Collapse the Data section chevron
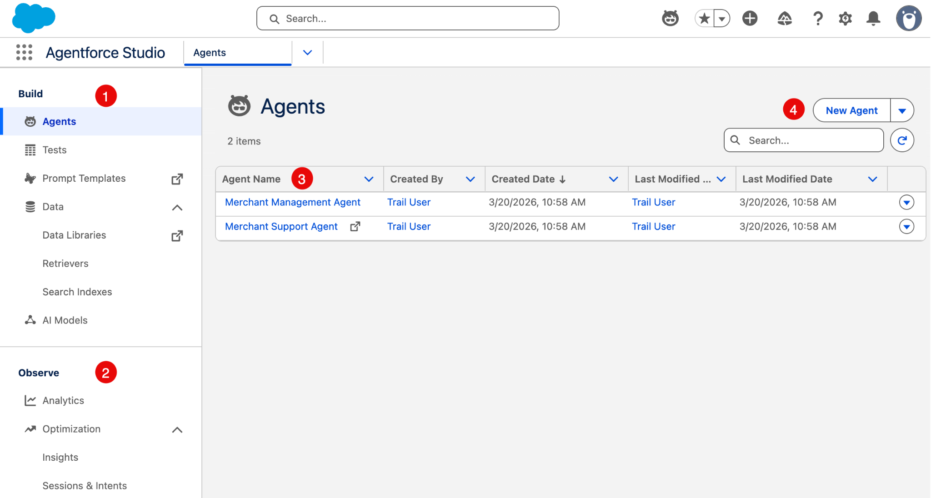This screenshot has height=498, width=931. point(177,208)
